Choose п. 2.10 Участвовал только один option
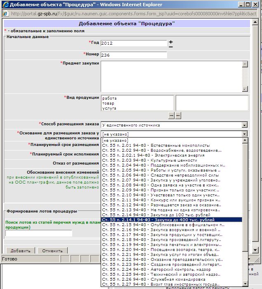The width and height of the screenshot is (262, 289). (x=172, y=195)
